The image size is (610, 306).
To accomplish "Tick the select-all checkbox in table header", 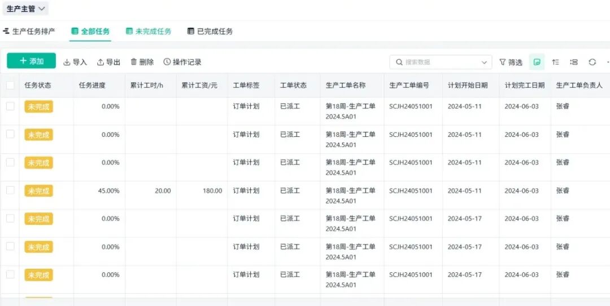I will pos(10,86).
